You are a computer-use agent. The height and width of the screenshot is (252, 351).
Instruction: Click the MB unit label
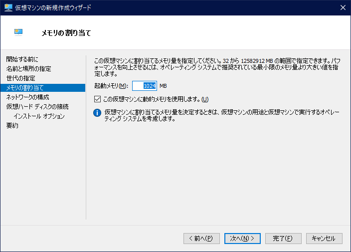(163, 86)
